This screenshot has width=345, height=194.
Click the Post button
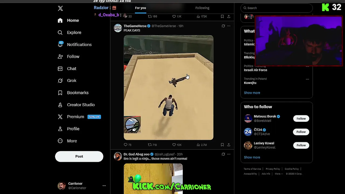coord(79,156)
